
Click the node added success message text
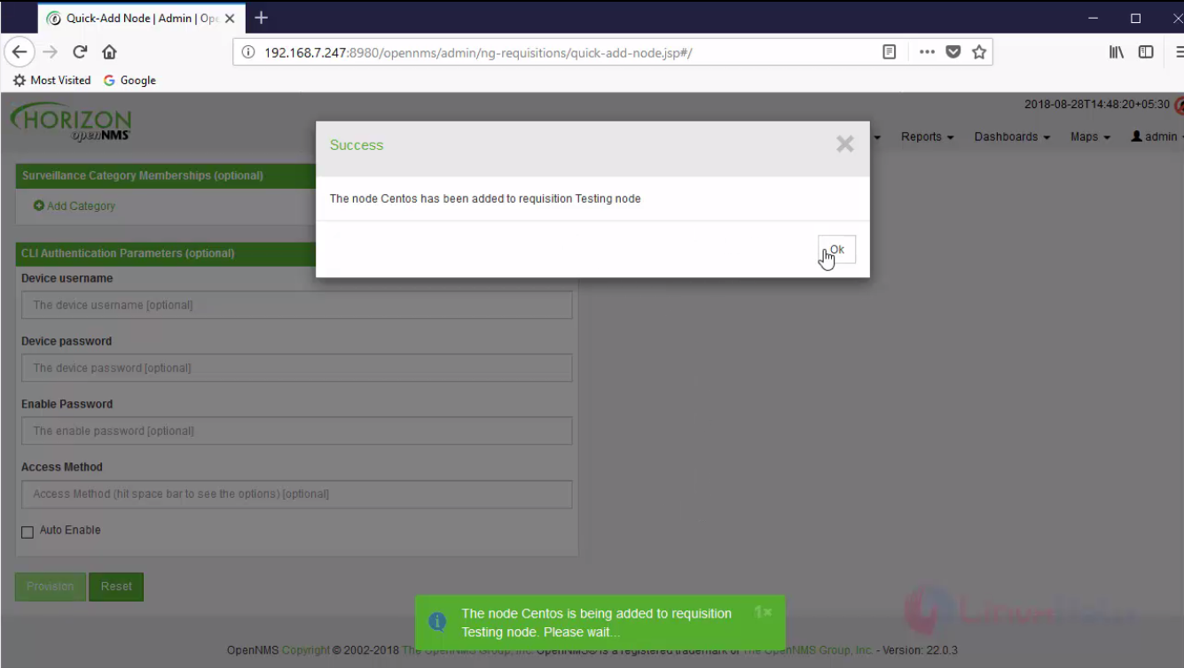pyautogui.click(x=485, y=198)
